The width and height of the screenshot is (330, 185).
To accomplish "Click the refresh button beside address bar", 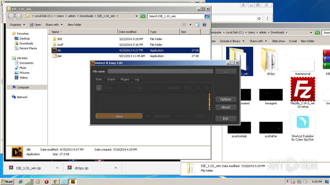I will 143,16.
